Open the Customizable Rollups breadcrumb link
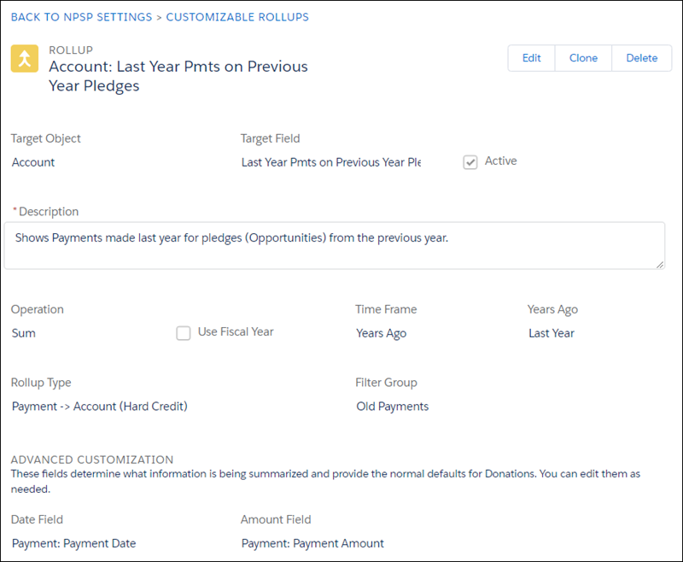This screenshot has width=683, height=562. [x=237, y=17]
